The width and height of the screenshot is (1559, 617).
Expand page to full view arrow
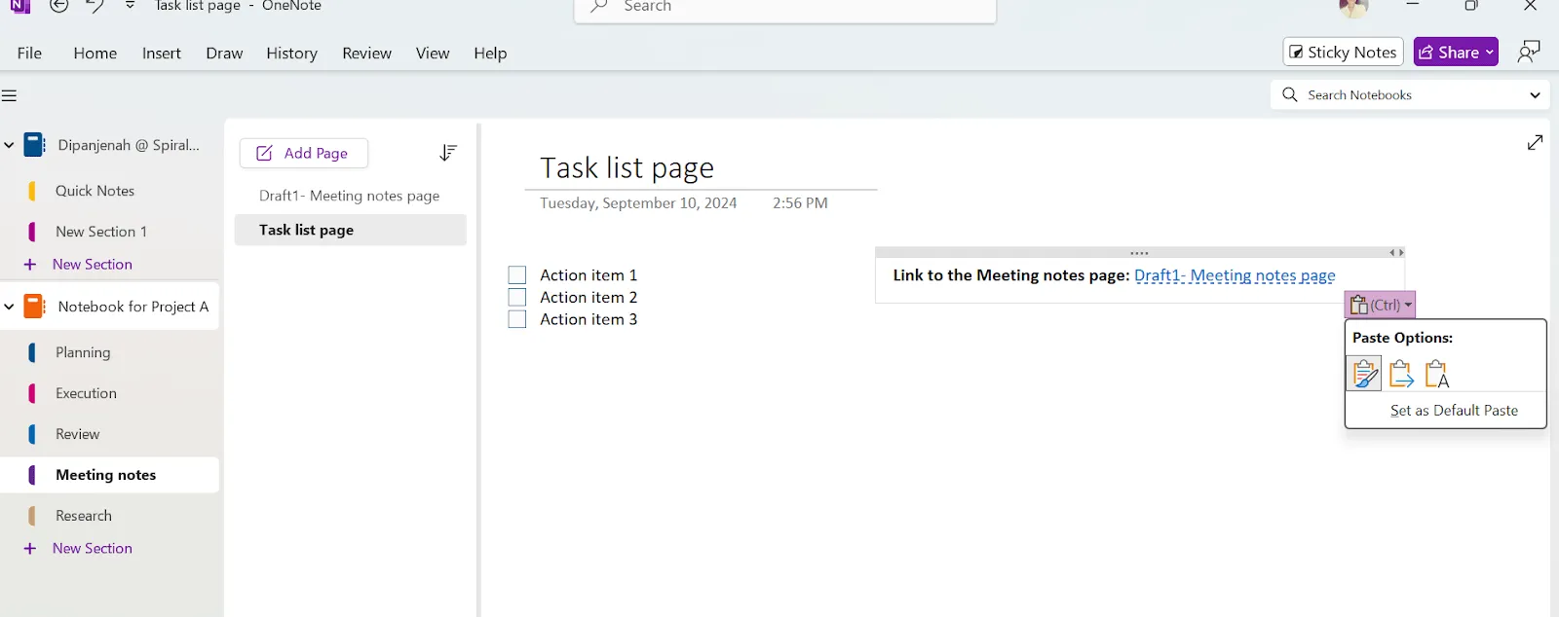tap(1535, 142)
